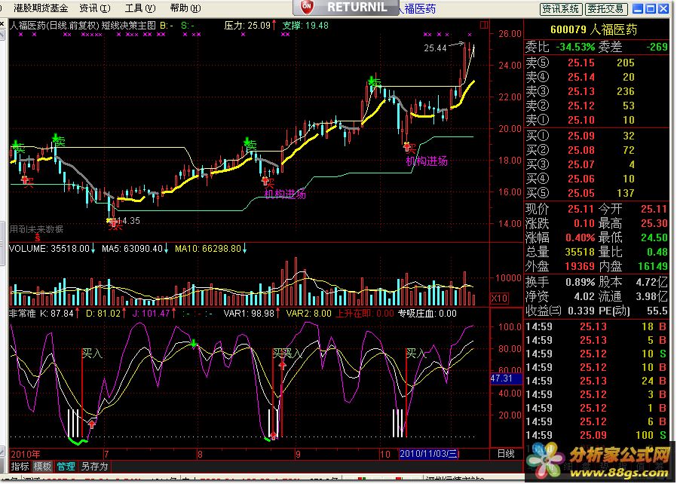Image resolution: width=677 pixels, height=484 pixels.
Task: Click sell-five price 25.15
Action: (581, 63)
